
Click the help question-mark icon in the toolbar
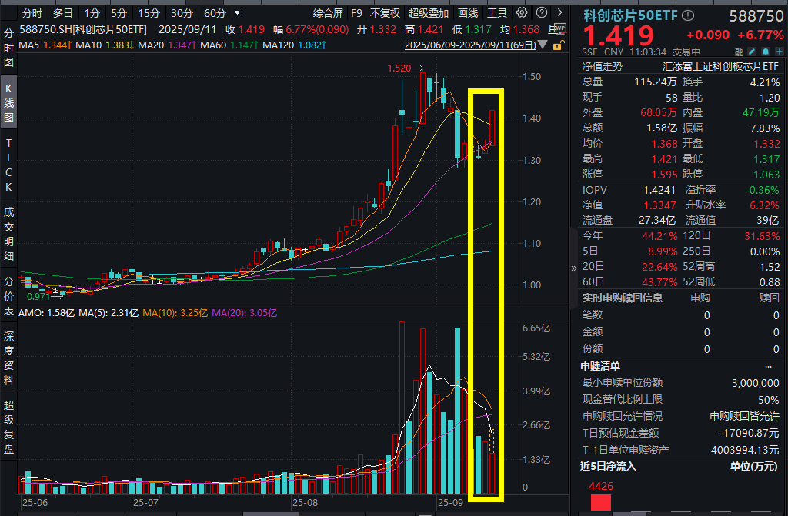540,13
